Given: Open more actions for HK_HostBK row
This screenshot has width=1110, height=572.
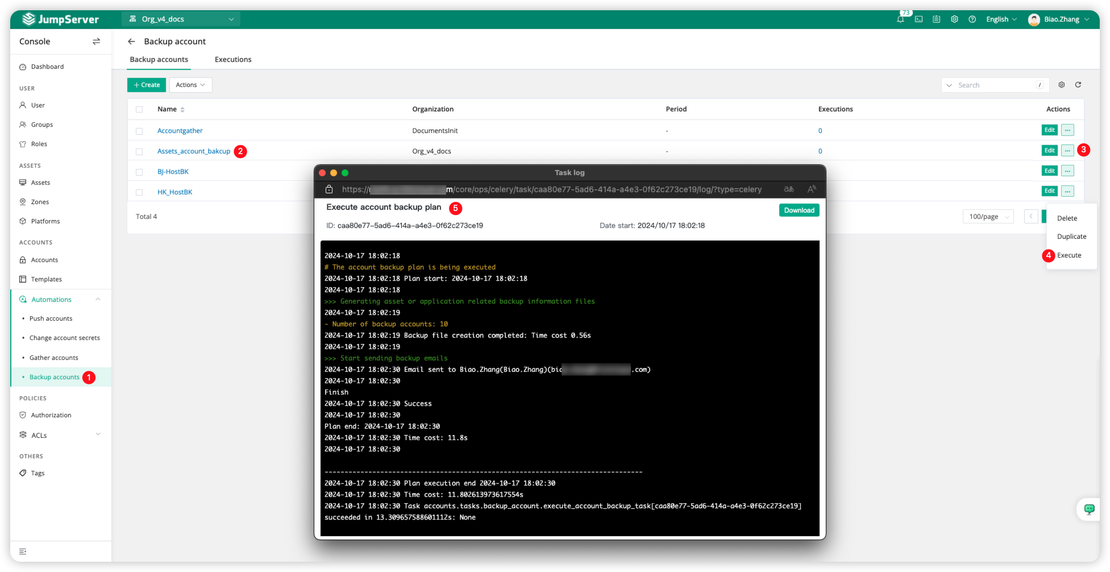Looking at the screenshot, I should (x=1067, y=191).
